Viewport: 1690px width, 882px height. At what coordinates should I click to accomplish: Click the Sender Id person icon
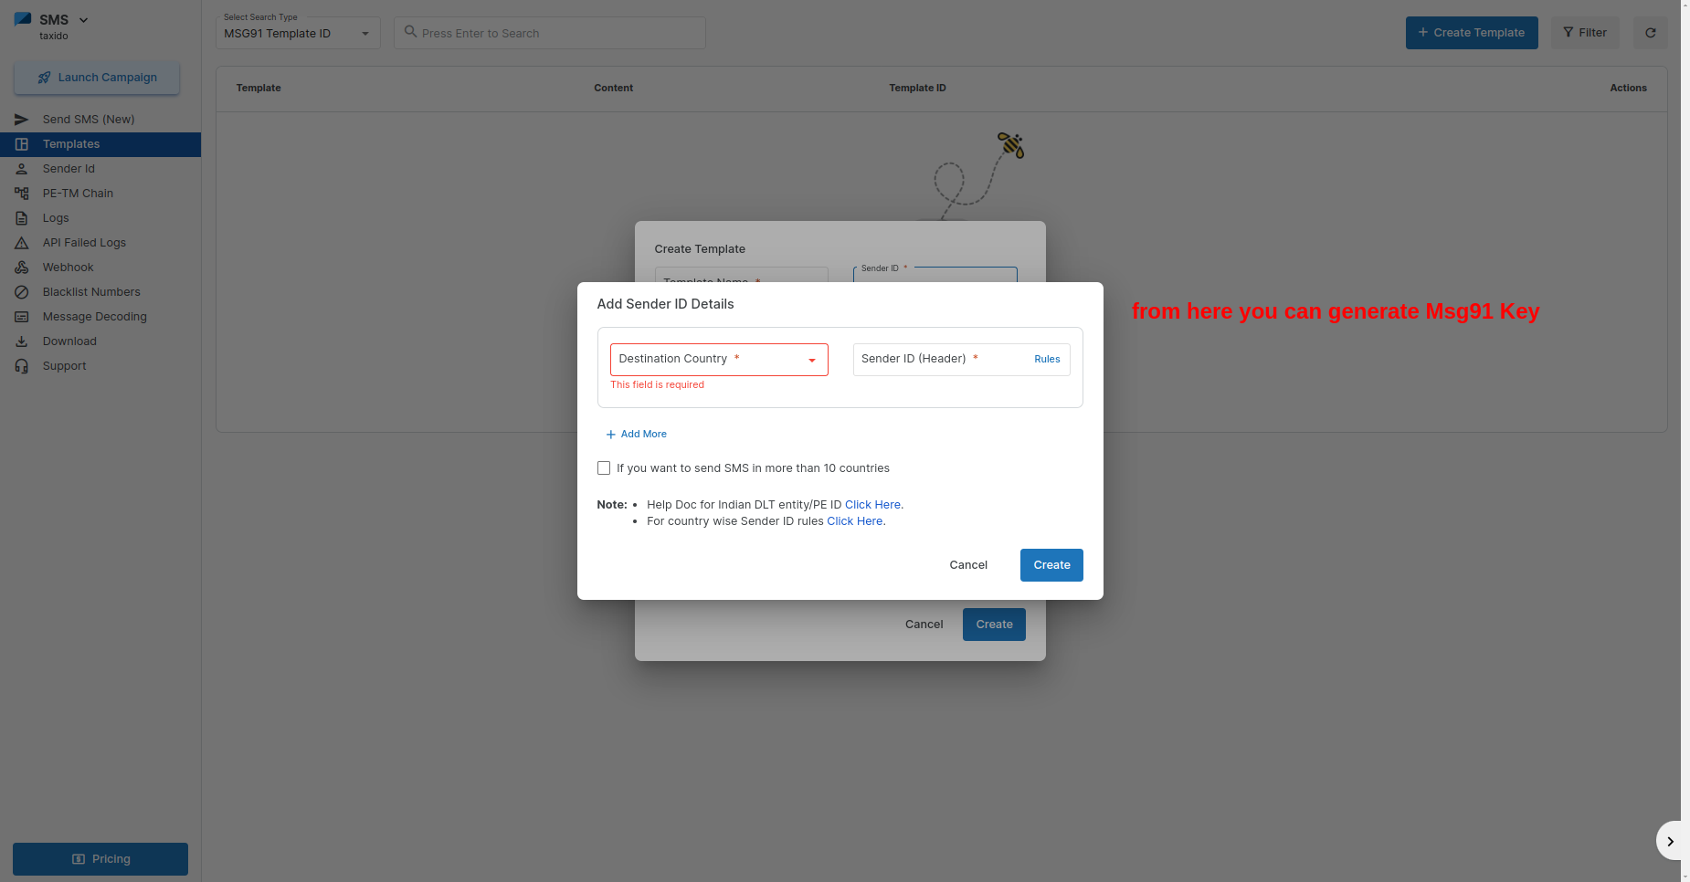point(22,169)
